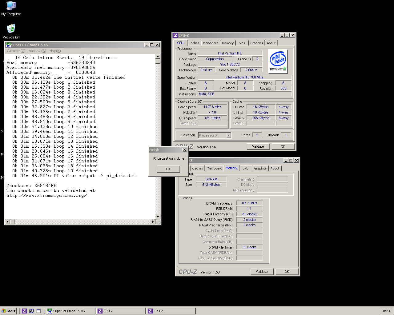Screen dimensions: 394x315
Task: Select Mainboard tab in top CPU-Z window
Action: 211,43
